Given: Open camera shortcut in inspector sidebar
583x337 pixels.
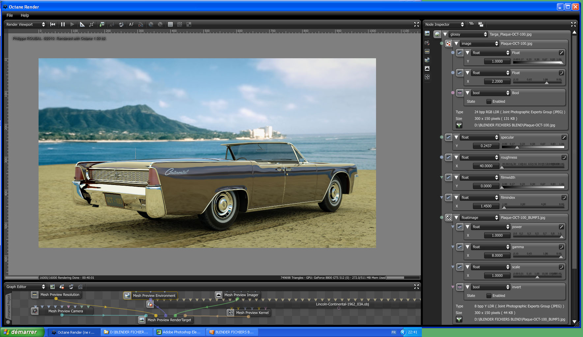Looking at the screenshot, I should (x=427, y=43).
